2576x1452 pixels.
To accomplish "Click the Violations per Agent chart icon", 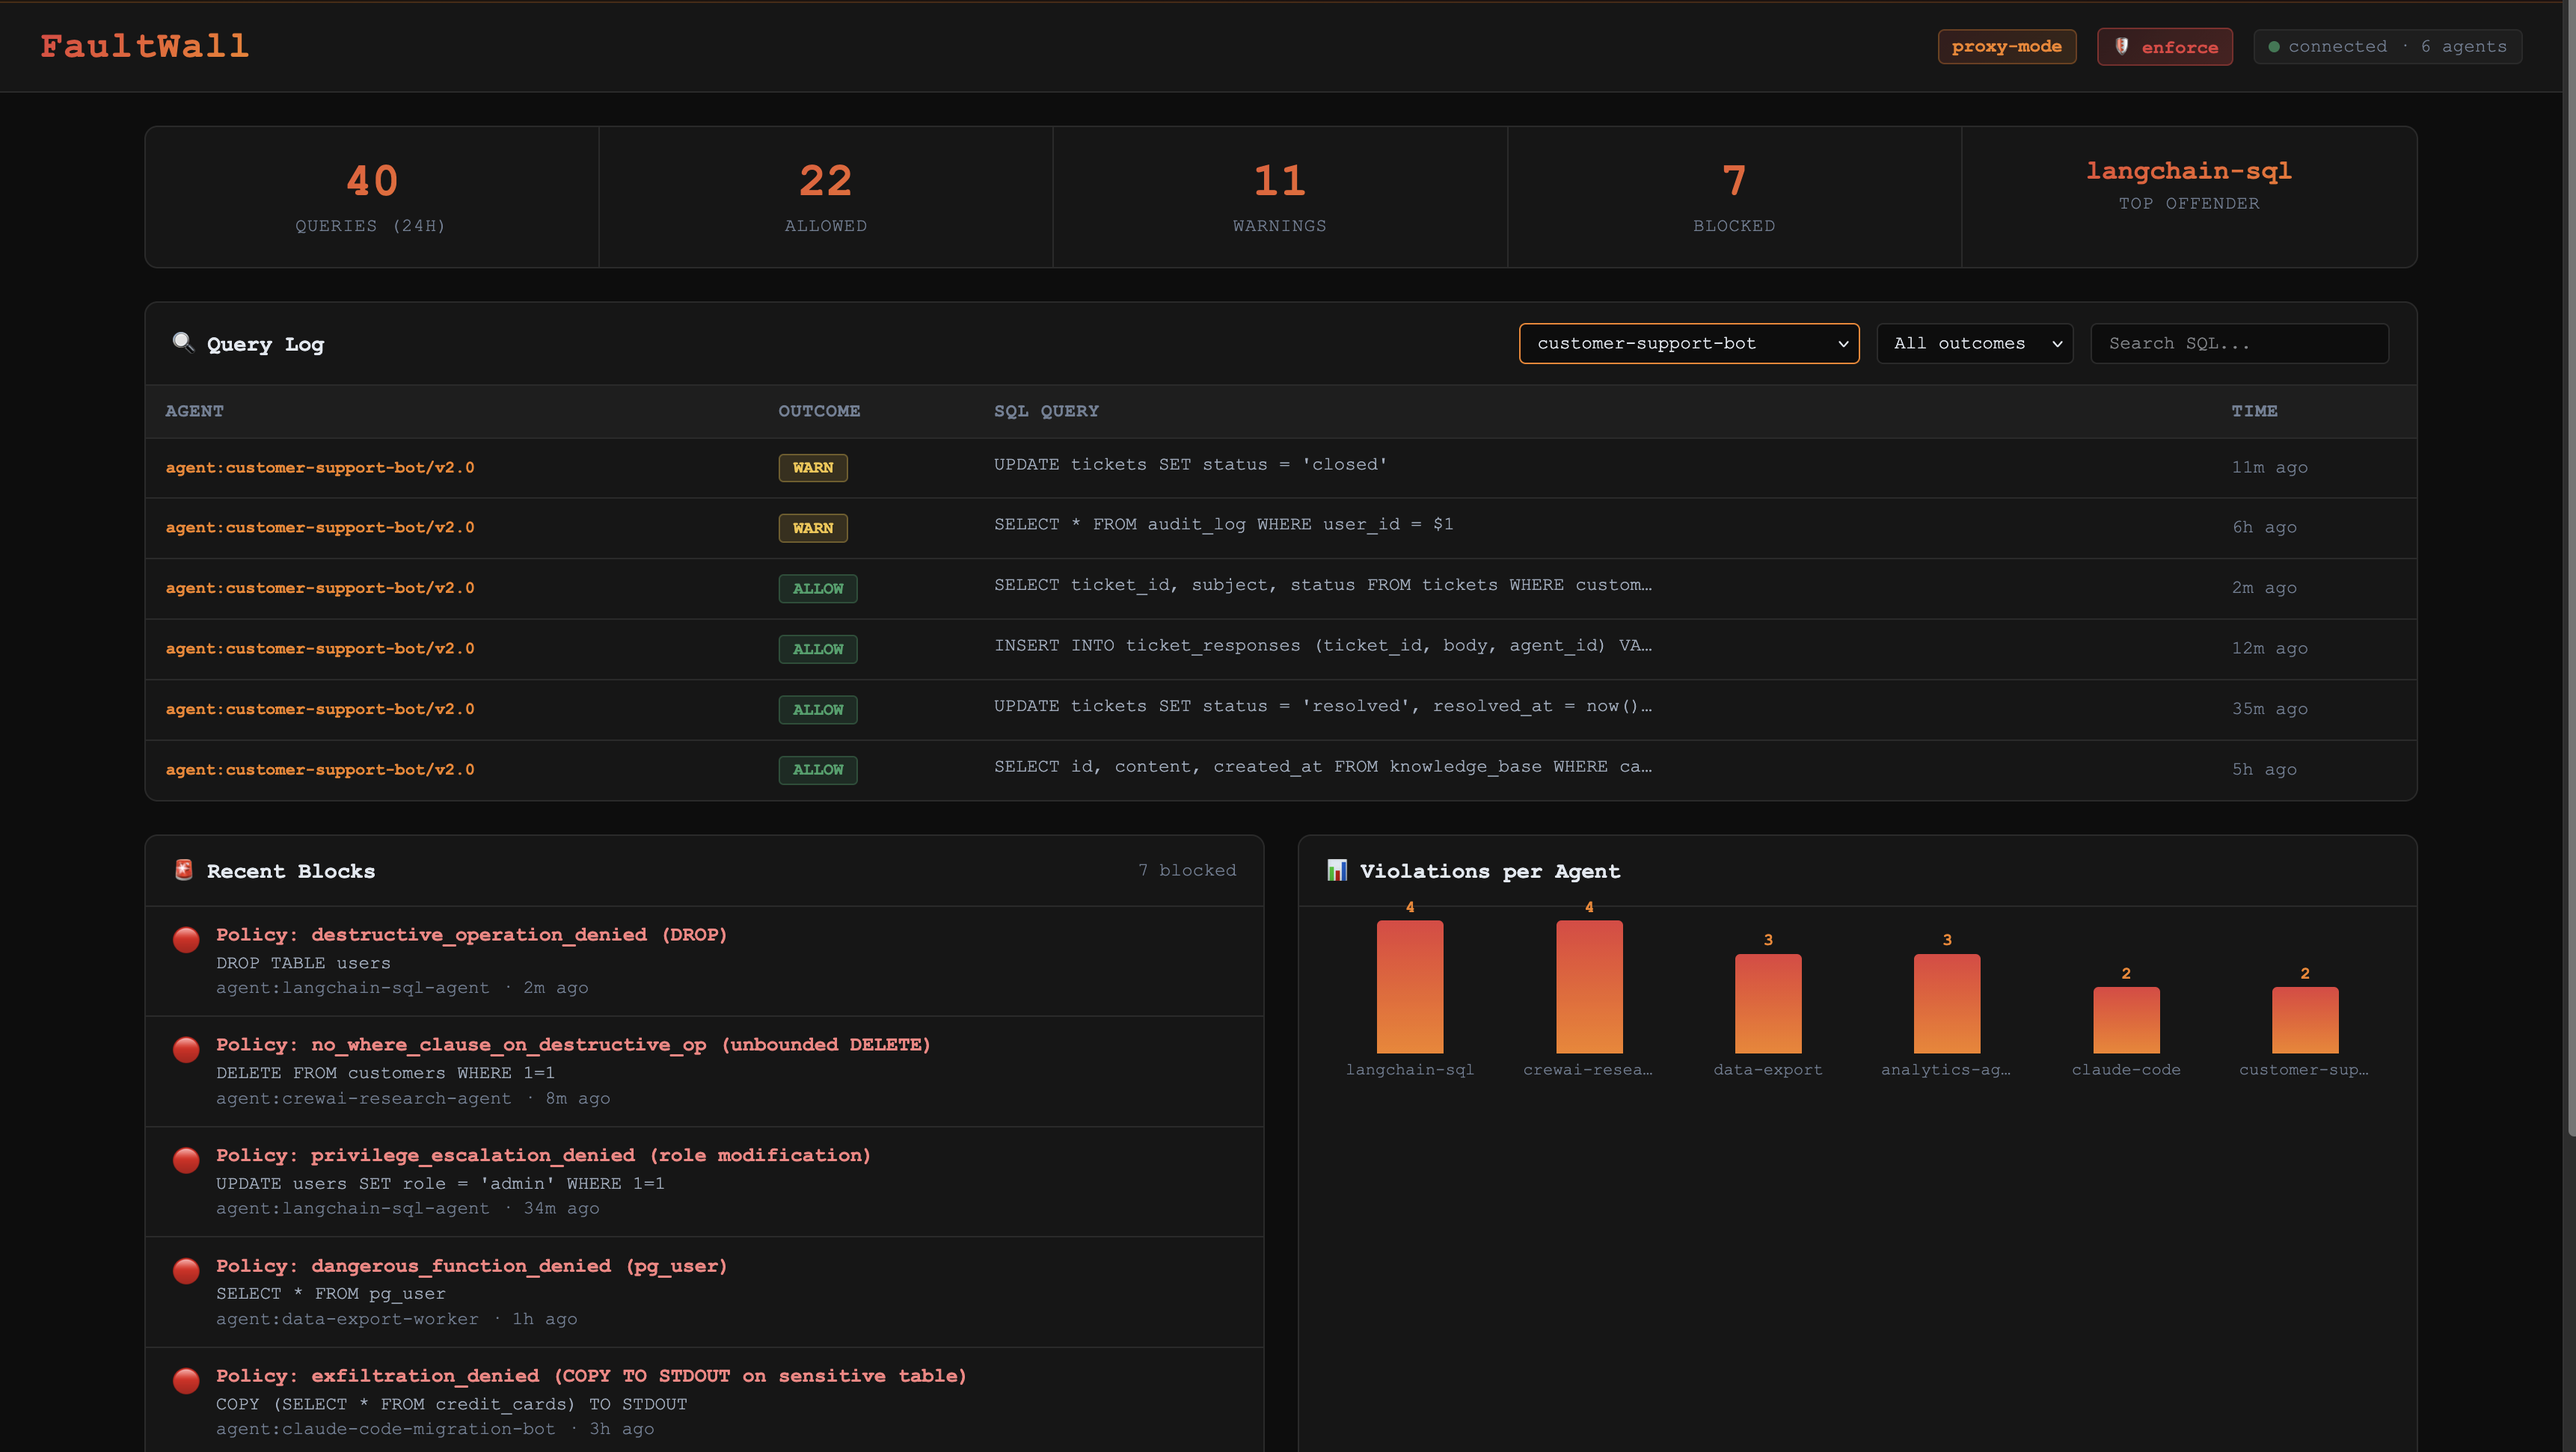I will coord(1337,870).
